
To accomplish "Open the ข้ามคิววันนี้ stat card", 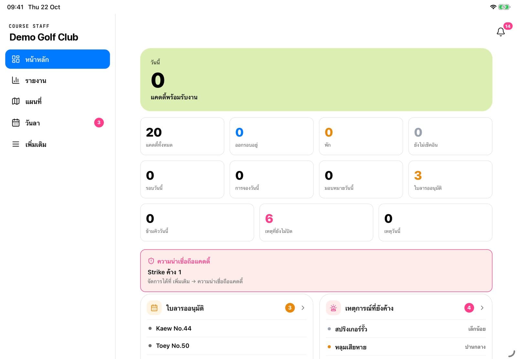I will point(197,222).
